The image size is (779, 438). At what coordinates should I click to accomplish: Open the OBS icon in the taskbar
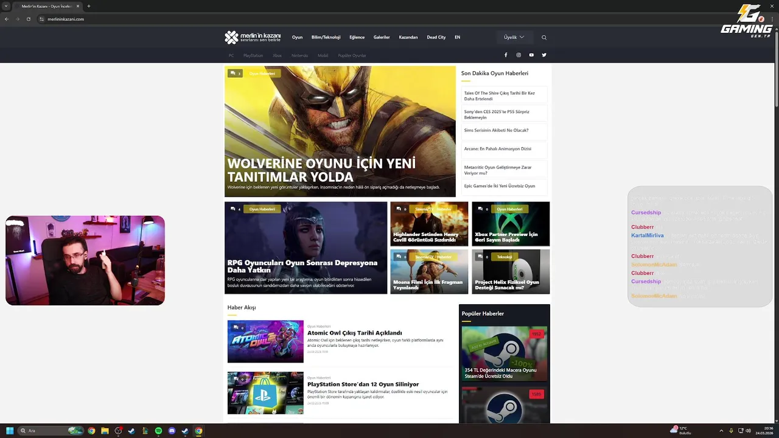[118, 431]
